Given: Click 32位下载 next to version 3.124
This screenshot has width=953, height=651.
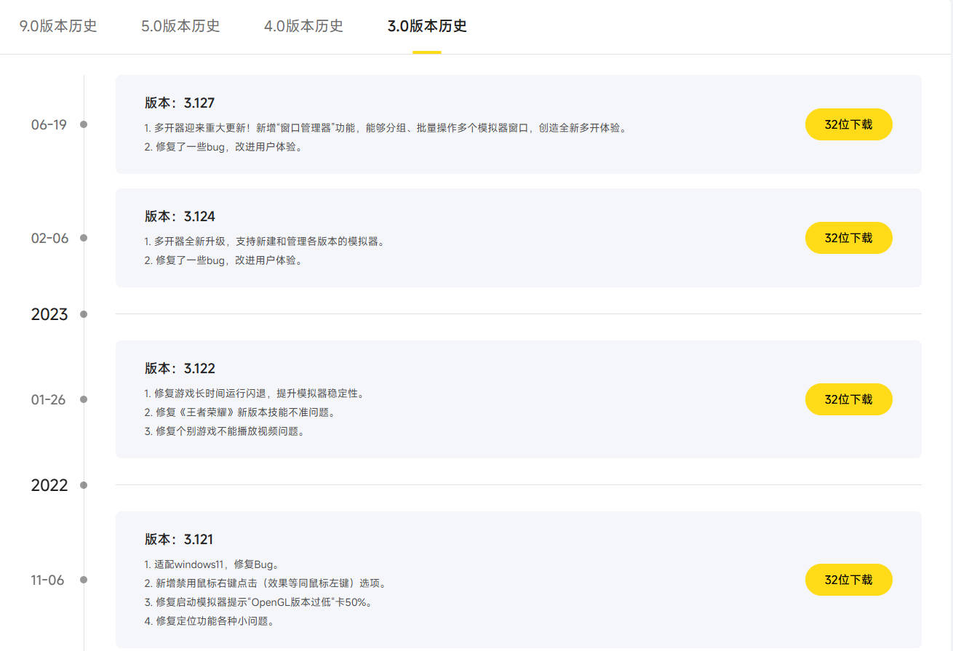Looking at the screenshot, I should point(848,238).
